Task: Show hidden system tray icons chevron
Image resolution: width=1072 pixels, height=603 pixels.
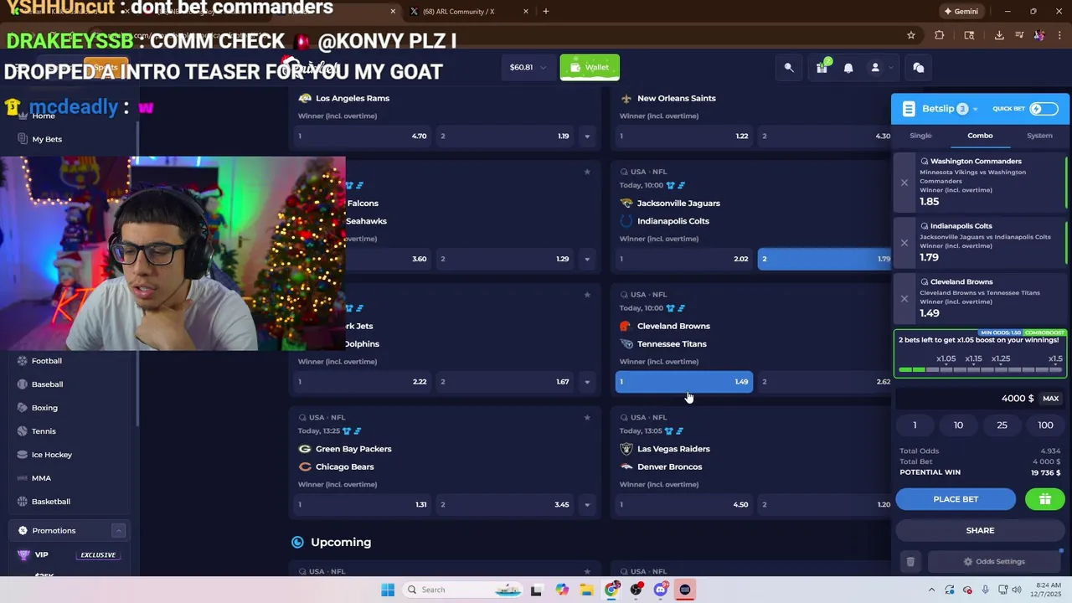Action: [931, 590]
